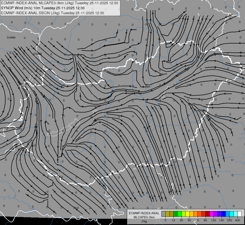This screenshot has width=245, height=225.
Task: Click the dark red legend swatch
Action: [x=208, y=214]
